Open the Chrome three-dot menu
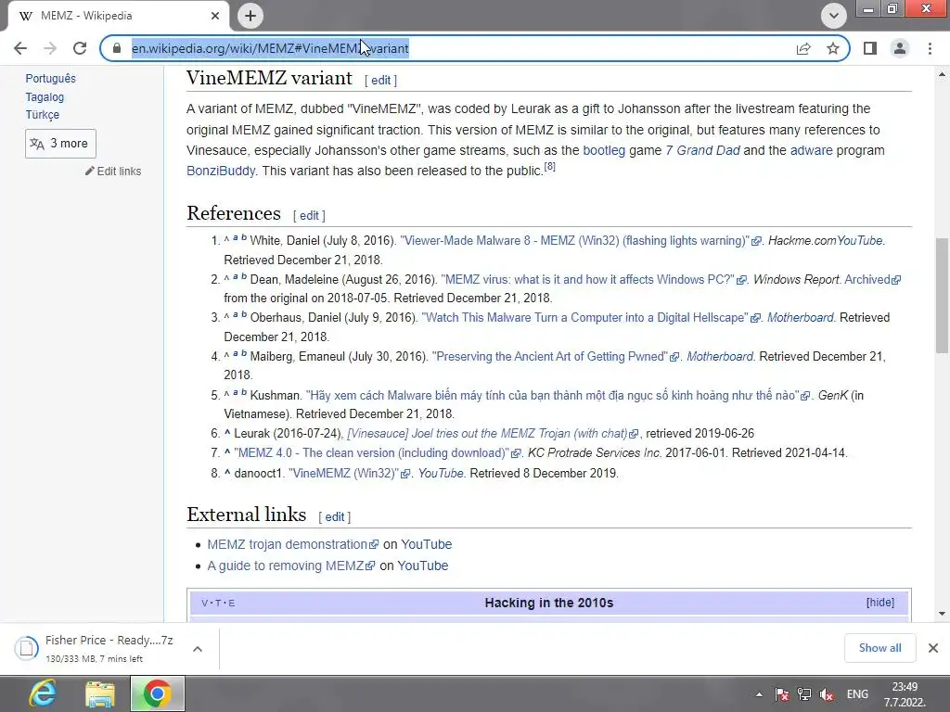950x712 pixels. [930, 48]
